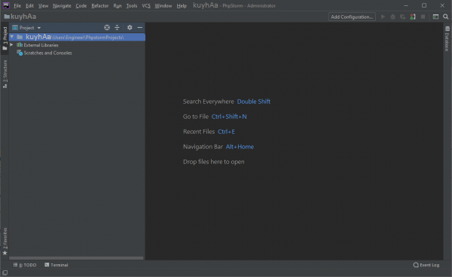Open the Navigate menu
This screenshot has height=277, width=452.
[x=62, y=6]
